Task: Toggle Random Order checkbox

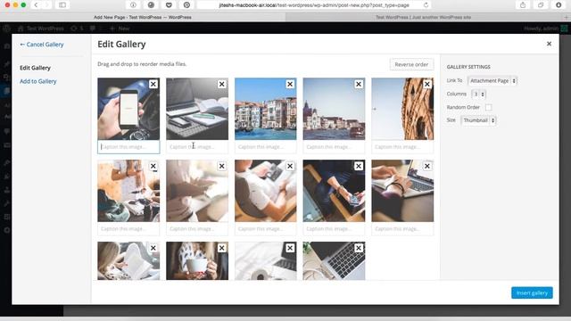Action: pyautogui.click(x=488, y=107)
